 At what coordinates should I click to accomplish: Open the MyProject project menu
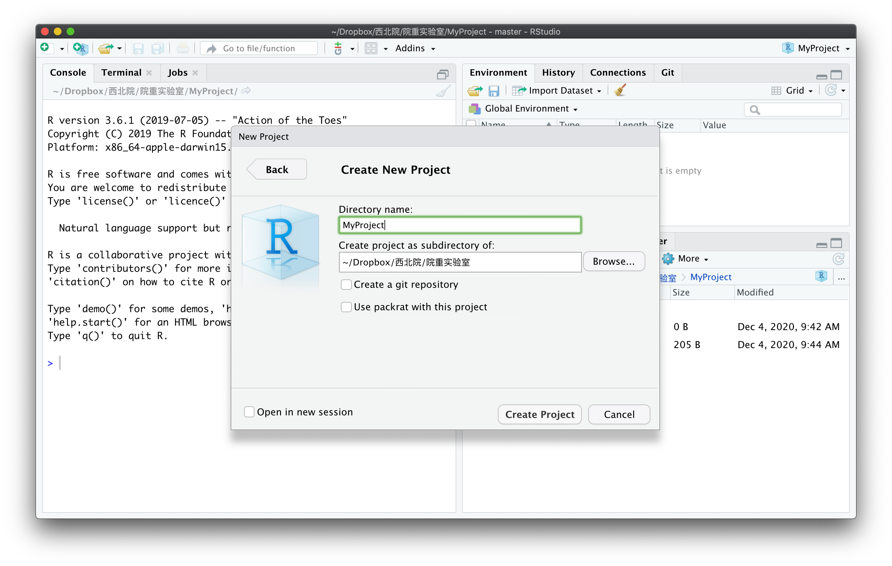click(816, 48)
